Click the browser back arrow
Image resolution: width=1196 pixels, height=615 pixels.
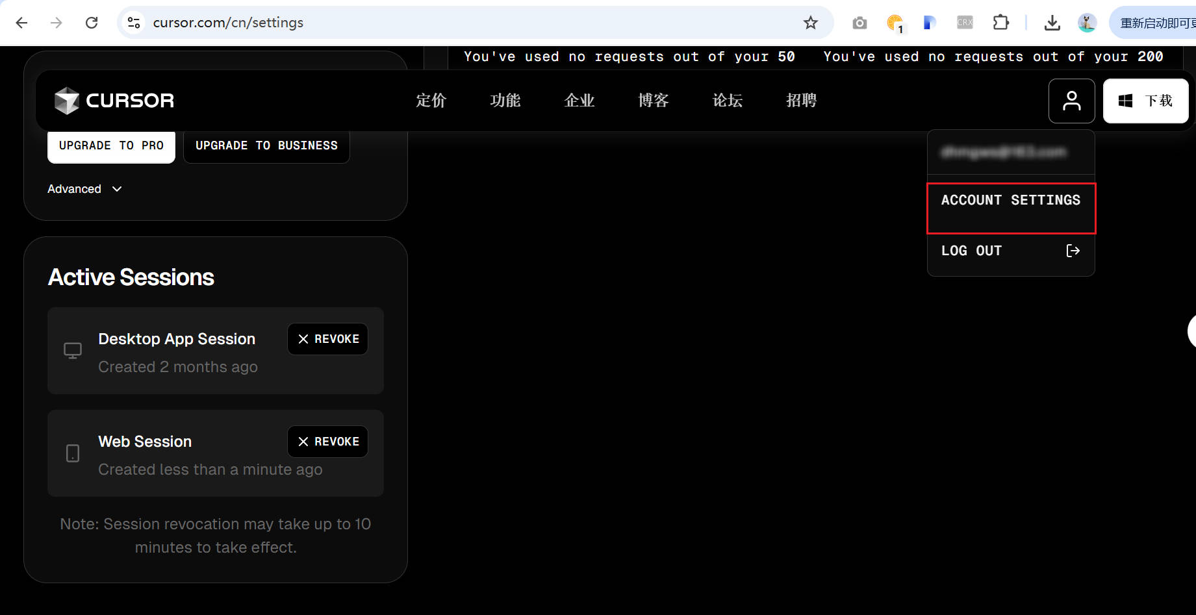click(x=21, y=23)
